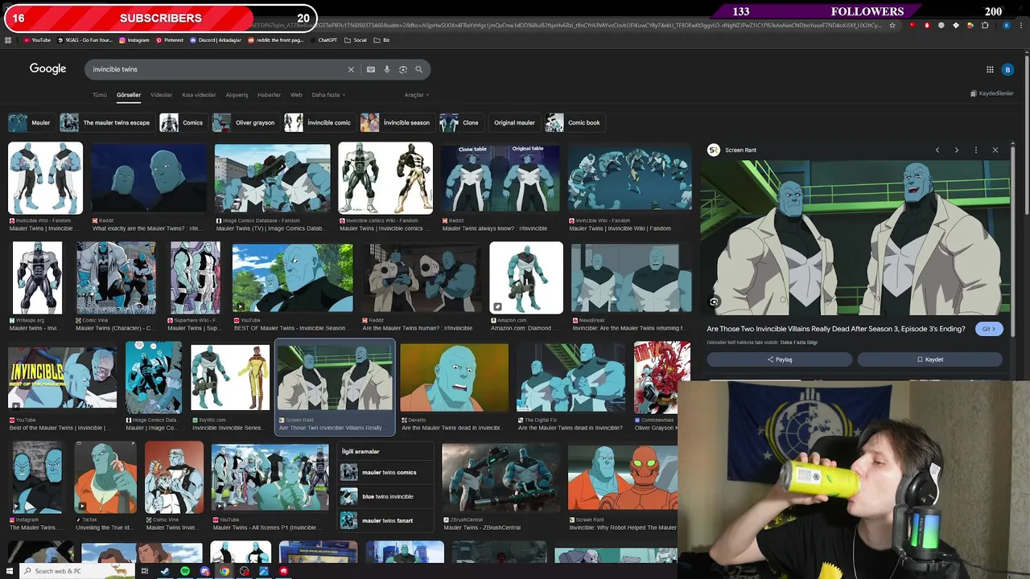This screenshot has width=1030, height=579.
Task: Filter by The mauler twins escape chip
Action: (105, 123)
